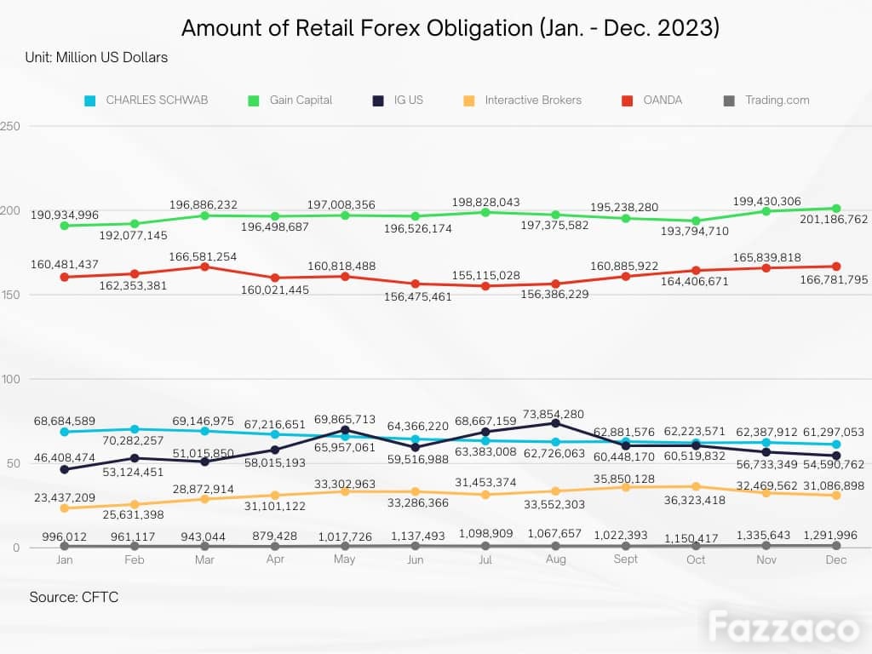Click the OANDA legend label
872x654 pixels.
click(663, 100)
